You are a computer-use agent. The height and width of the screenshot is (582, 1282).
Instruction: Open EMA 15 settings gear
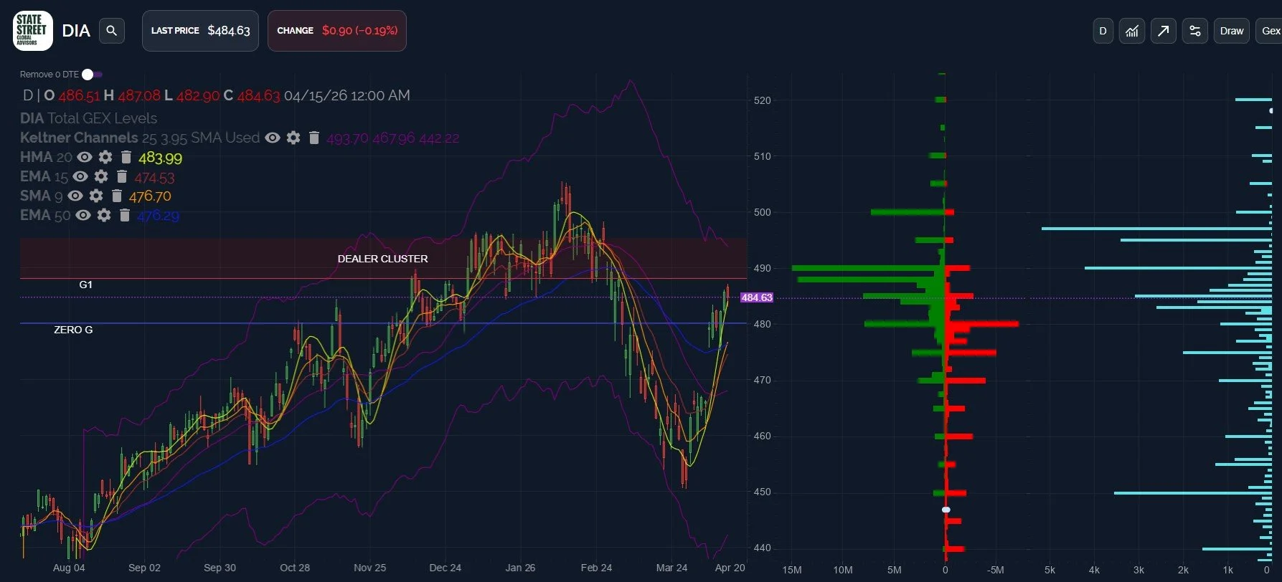point(101,176)
